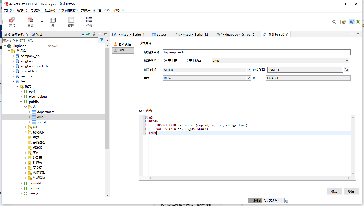Screen dimensions: 364x206
Task: Click the 取消 button
Action: tap(351, 191)
